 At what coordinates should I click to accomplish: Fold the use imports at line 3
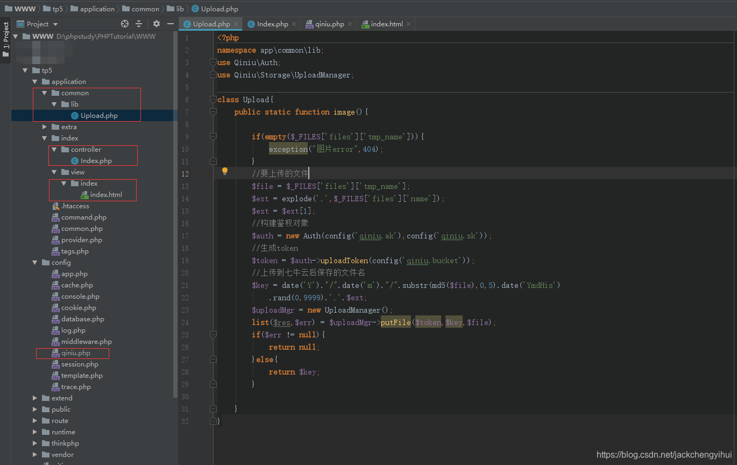click(213, 62)
